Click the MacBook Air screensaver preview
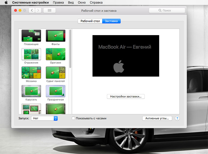 tap(126, 56)
